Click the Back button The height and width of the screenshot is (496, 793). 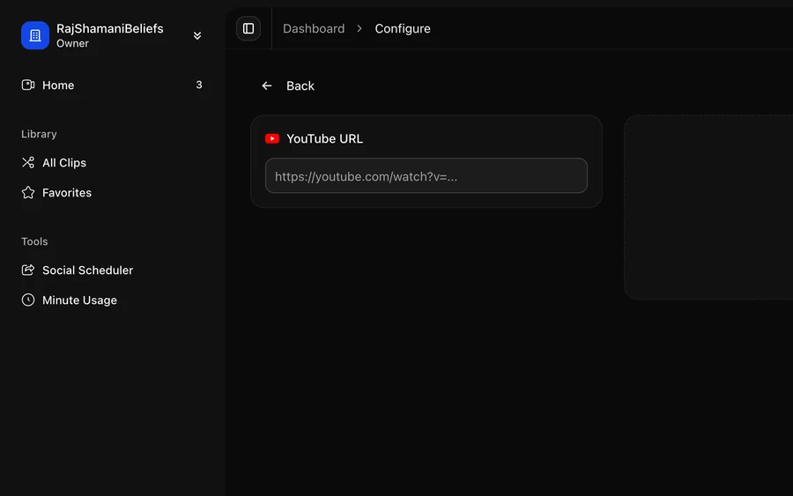288,86
